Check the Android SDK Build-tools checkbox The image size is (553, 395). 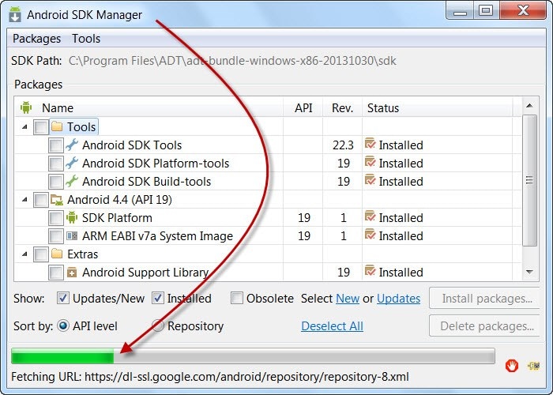56,182
